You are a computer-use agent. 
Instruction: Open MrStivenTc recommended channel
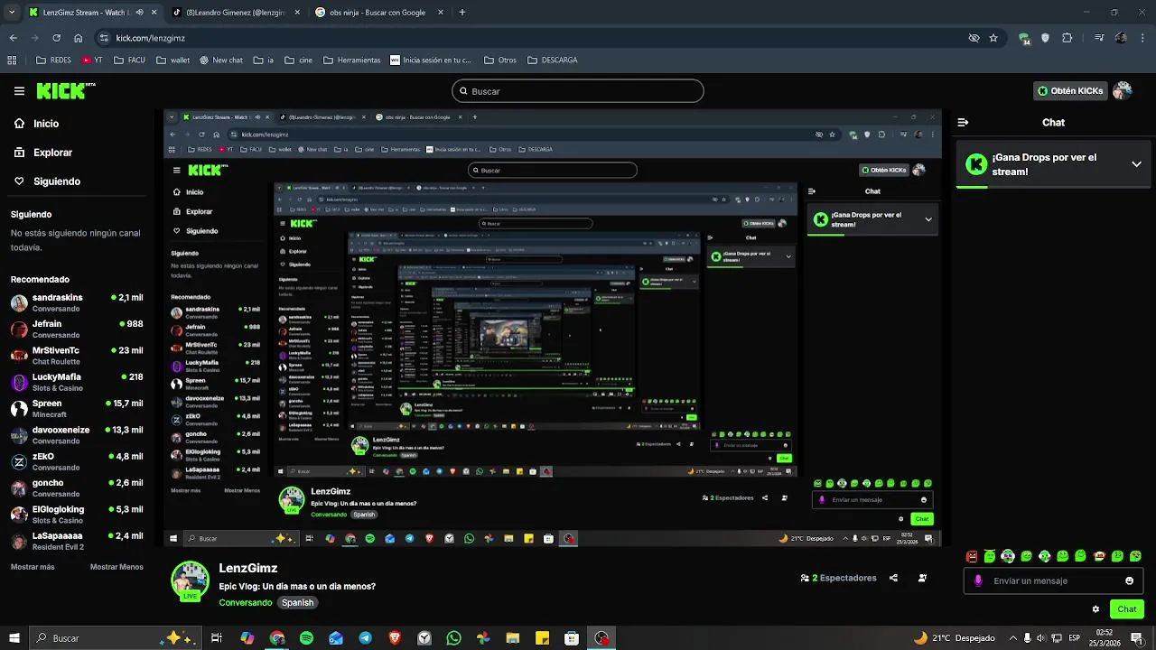[78, 356]
